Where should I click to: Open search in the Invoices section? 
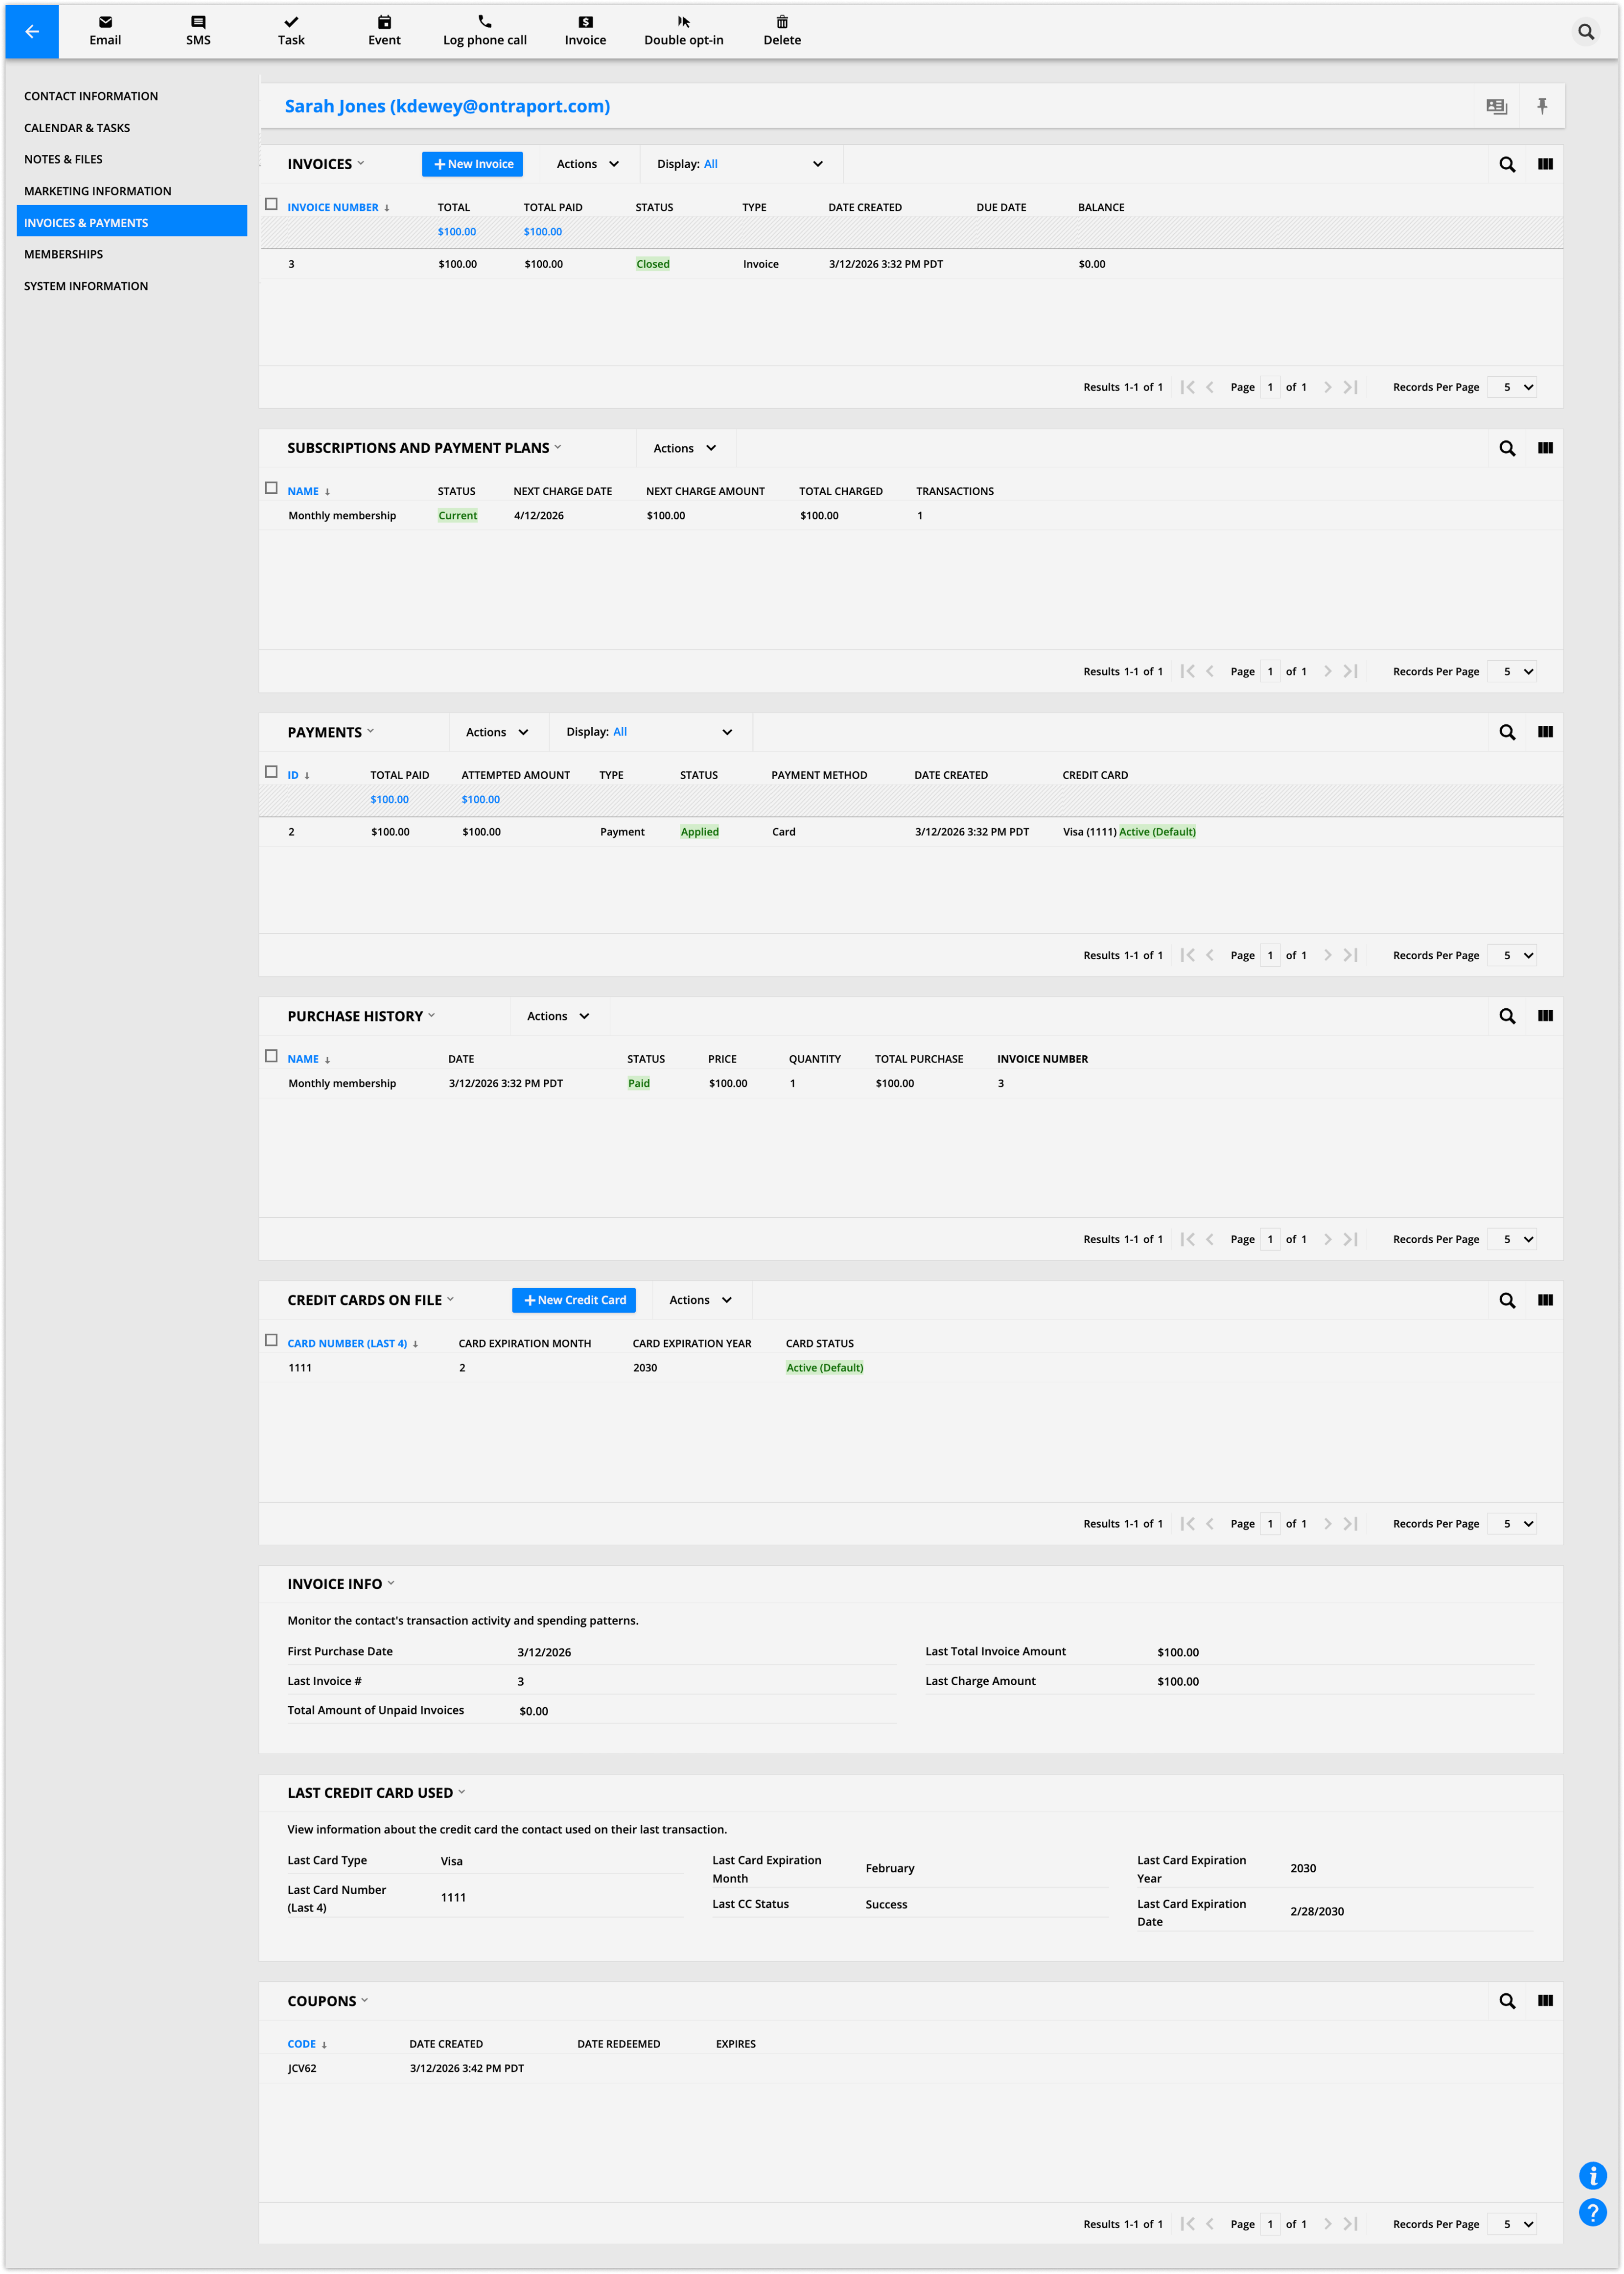1506,164
